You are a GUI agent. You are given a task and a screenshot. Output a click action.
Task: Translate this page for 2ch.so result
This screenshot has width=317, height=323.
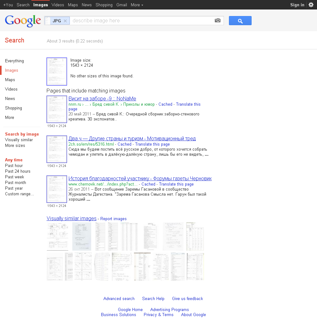point(153,144)
